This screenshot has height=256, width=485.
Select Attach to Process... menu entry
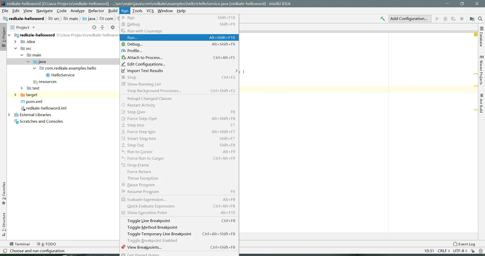[179, 57]
